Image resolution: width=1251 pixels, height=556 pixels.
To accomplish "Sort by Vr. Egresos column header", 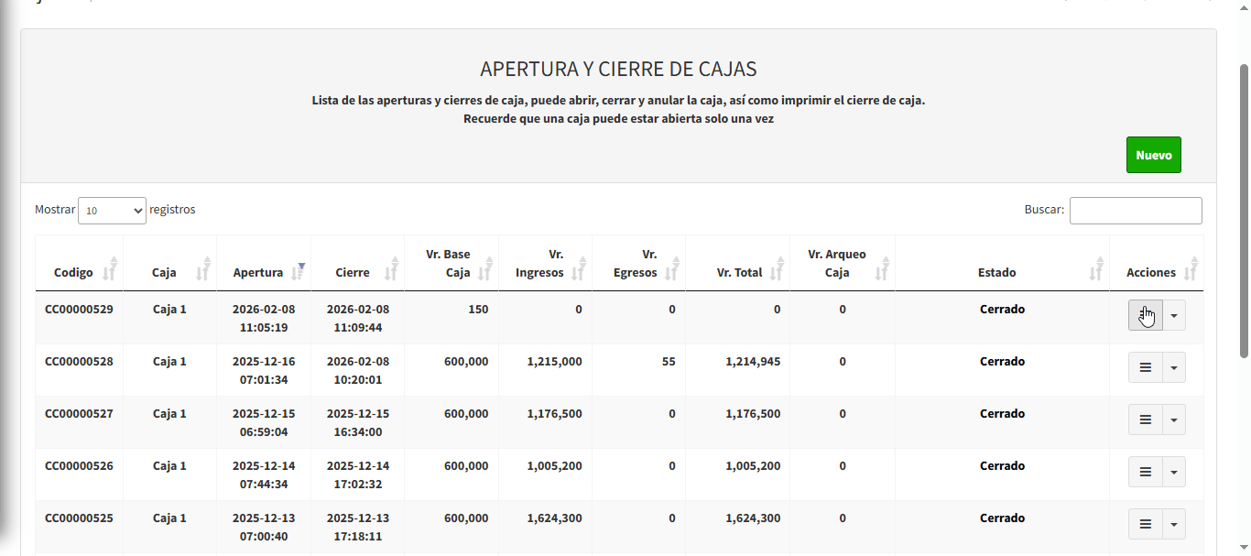I will [641, 264].
